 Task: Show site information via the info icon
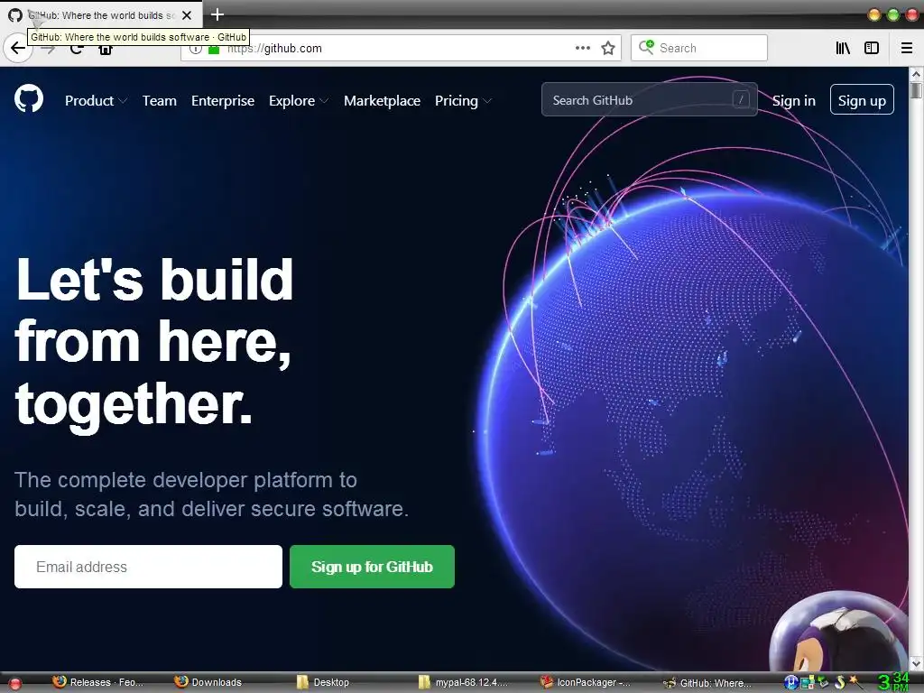[195, 49]
